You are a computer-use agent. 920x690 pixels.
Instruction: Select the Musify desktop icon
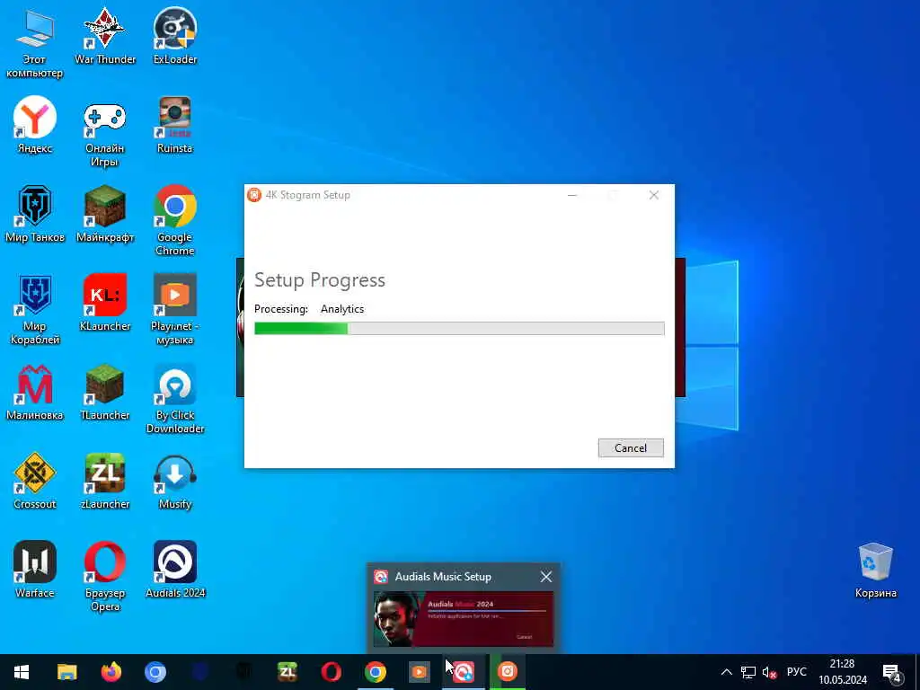pyautogui.click(x=175, y=482)
